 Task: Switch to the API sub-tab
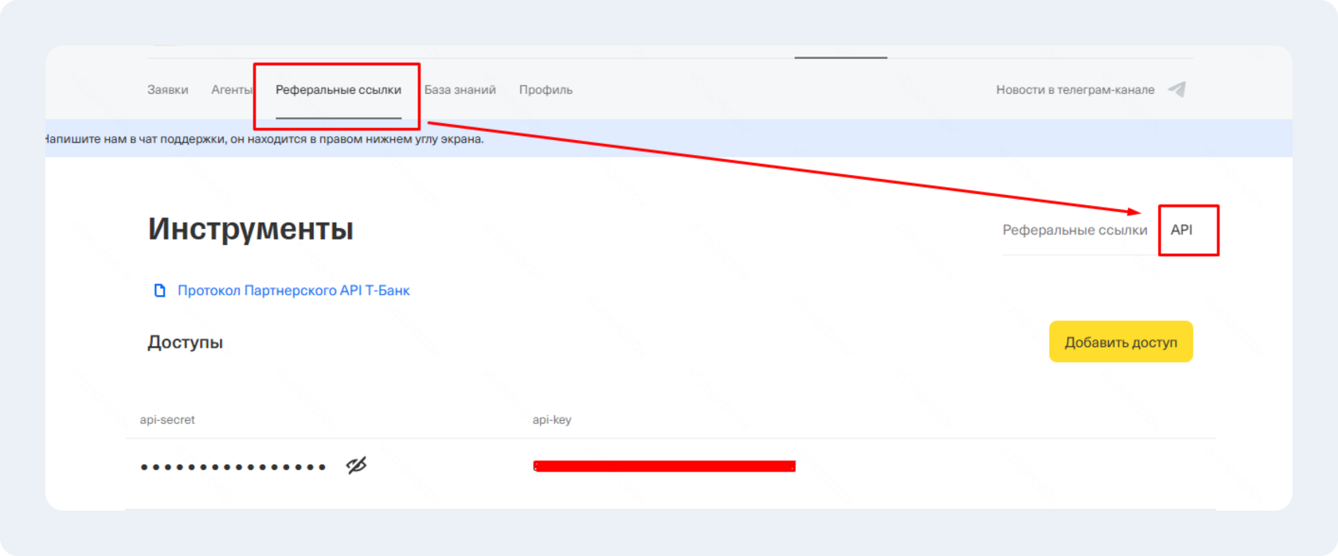(x=1181, y=230)
